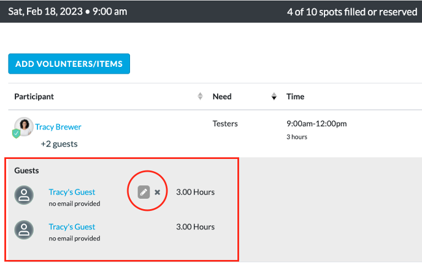Viewport: 422px width, 265px height.
Task: Remove first guest with the X icon
Action: click(158, 192)
